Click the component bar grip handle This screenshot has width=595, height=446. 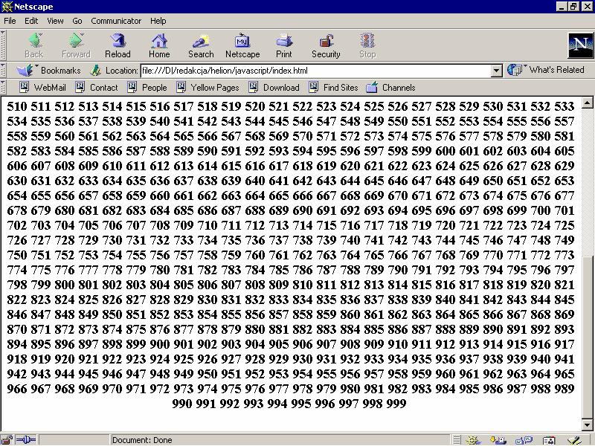(x=457, y=440)
